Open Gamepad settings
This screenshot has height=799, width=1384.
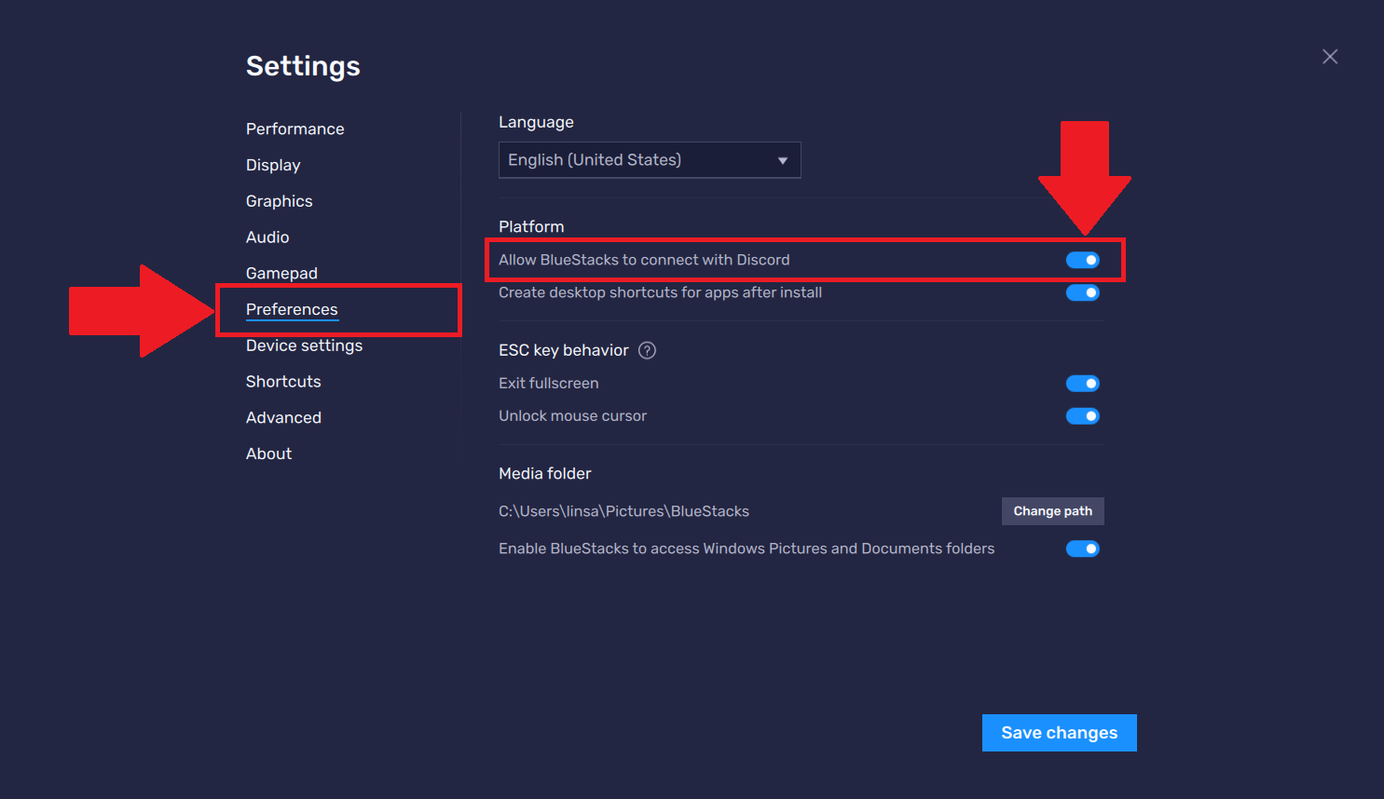coord(281,273)
